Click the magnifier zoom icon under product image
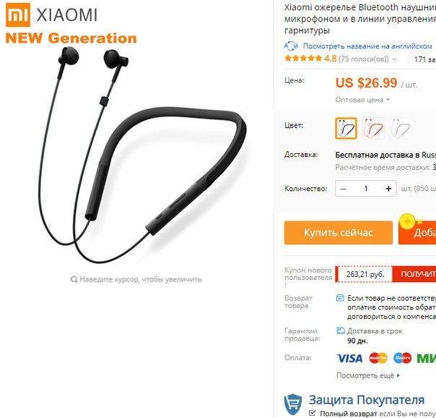Viewport: 436px width, 418px height. (x=74, y=279)
